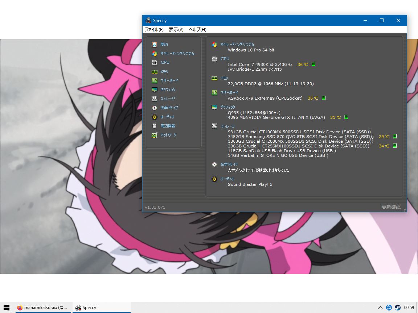This screenshot has height=313, width=418.
Task: Click text ASRock X79 Extreme9 (CPUSocket)
Action: pos(265,98)
